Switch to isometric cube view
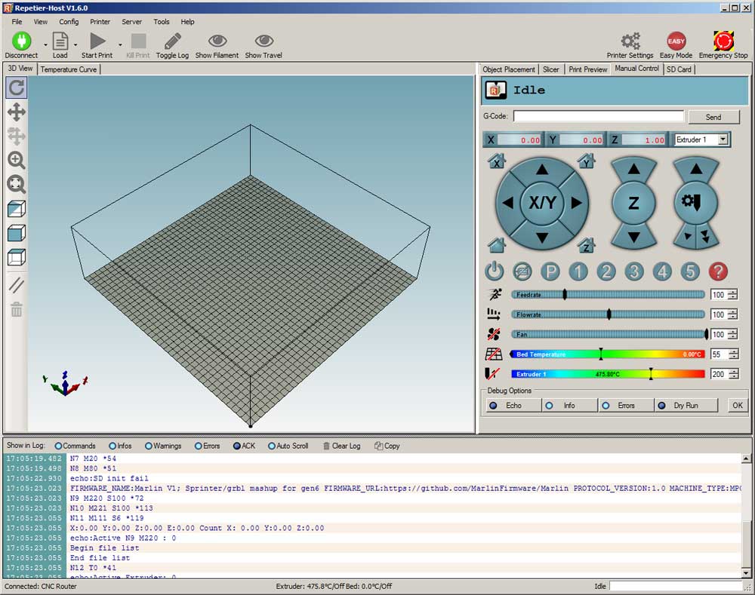 [x=17, y=209]
